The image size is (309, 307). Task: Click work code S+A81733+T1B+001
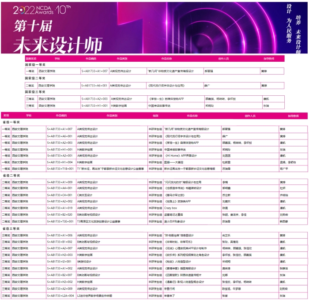click(x=60, y=169)
